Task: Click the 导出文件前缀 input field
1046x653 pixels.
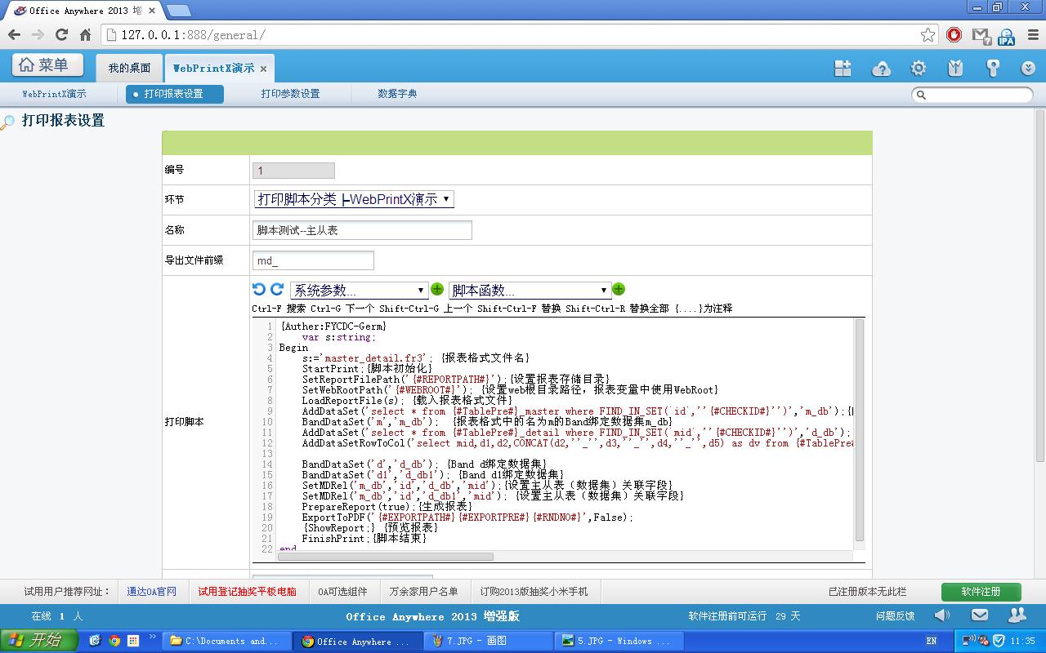Action: (x=314, y=260)
